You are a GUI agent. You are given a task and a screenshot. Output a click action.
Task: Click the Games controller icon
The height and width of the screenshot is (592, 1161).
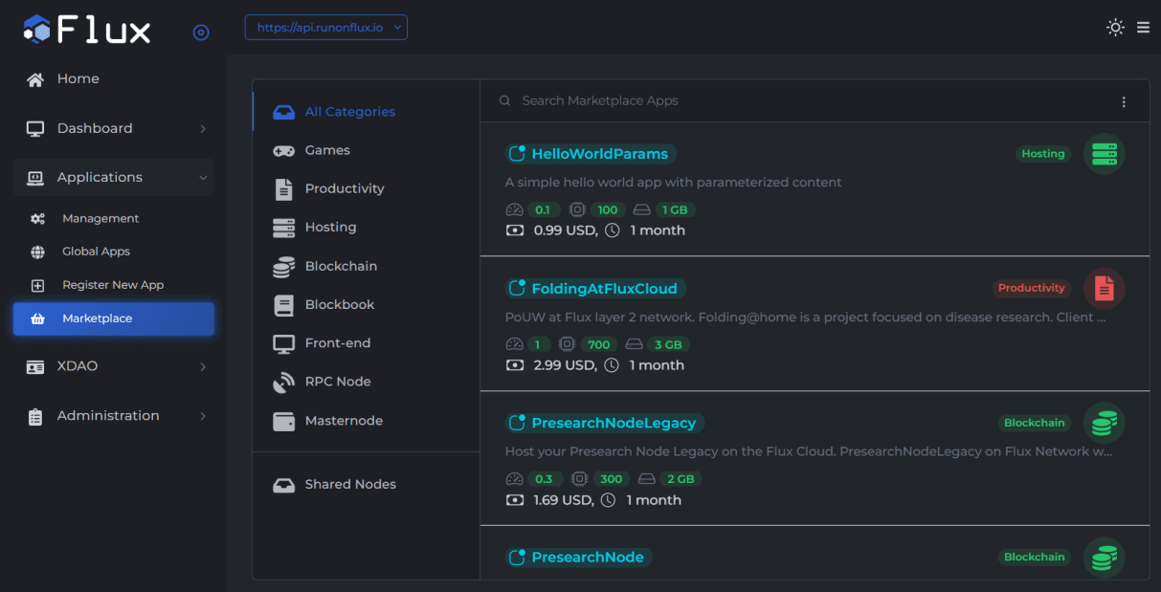click(283, 151)
